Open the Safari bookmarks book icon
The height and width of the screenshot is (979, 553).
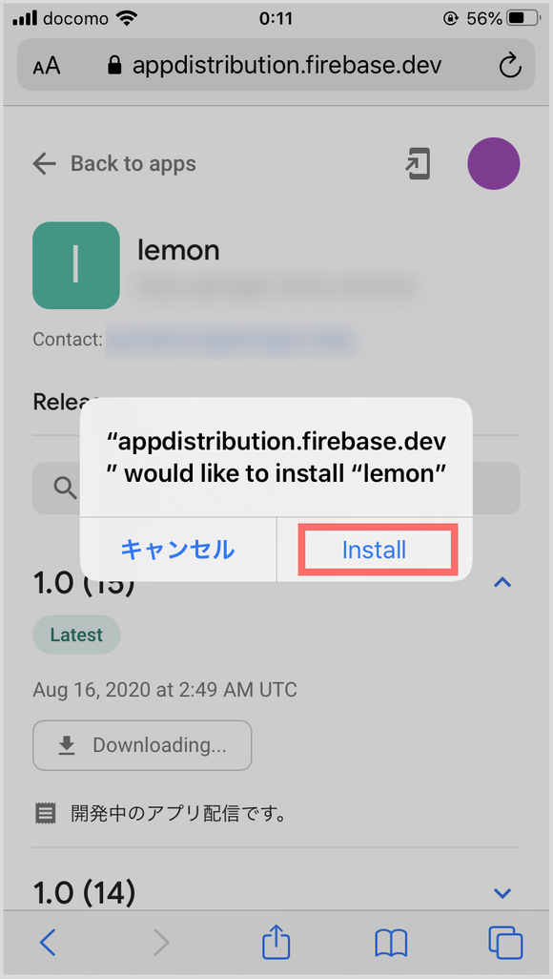coord(391,943)
